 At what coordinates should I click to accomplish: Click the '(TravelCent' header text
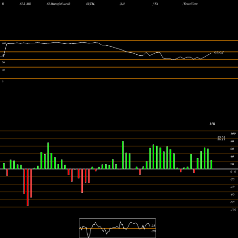pyautogui.click(x=190, y=4)
